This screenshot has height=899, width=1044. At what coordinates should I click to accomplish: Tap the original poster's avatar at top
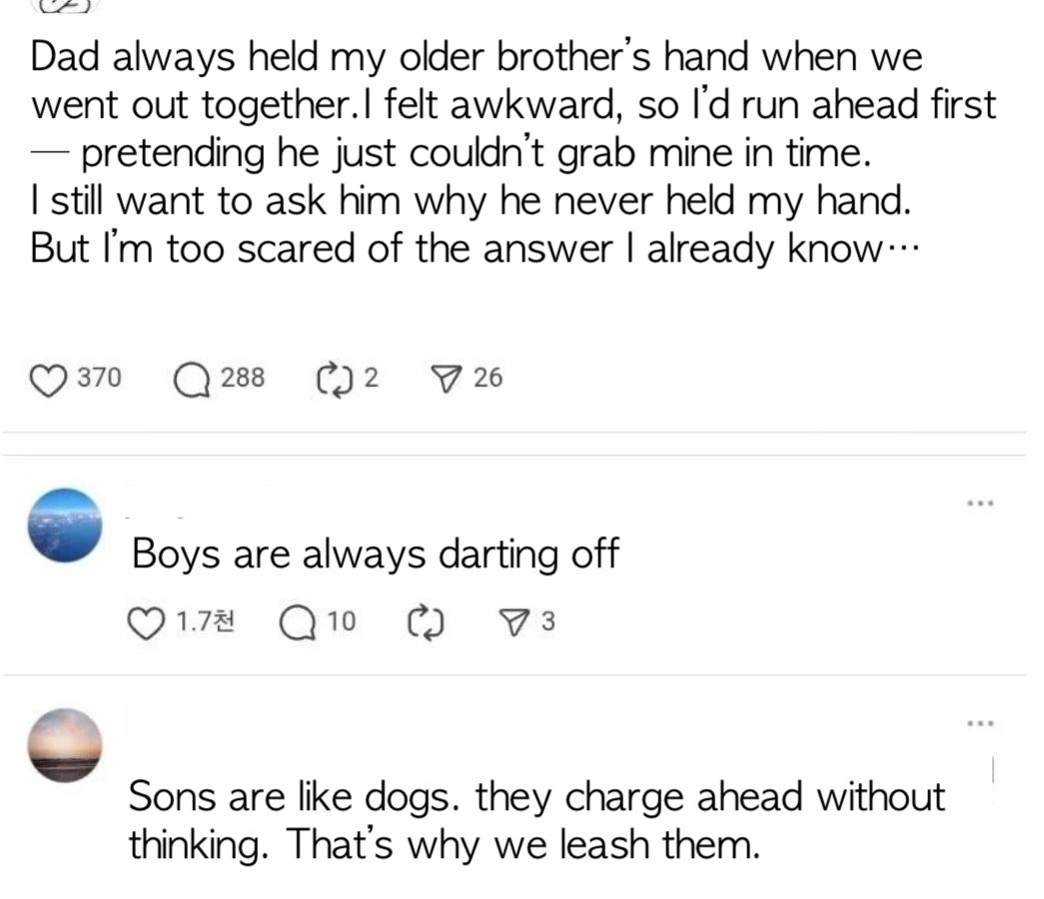[x=65, y=5]
